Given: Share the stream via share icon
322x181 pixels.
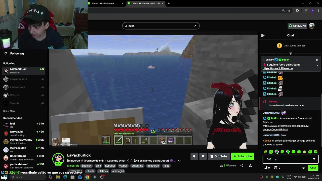Looking at the screenshot, I should [x=242, y=166].
